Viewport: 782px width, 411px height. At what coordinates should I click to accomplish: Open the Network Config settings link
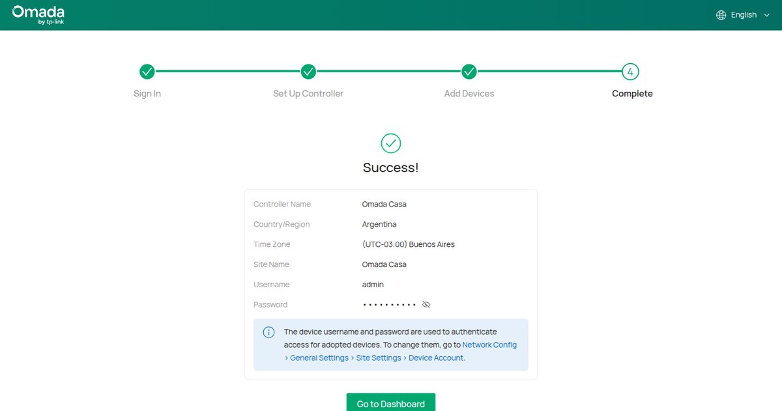coord(489,345)
